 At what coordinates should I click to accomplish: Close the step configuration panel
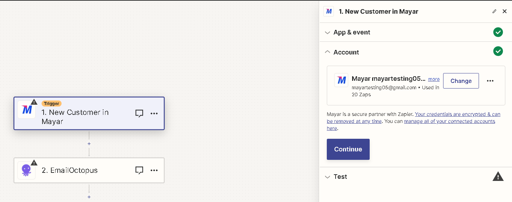pyautogui.click(x=505, y=11)
